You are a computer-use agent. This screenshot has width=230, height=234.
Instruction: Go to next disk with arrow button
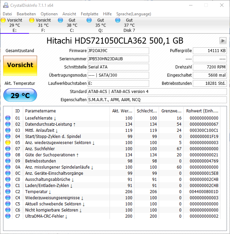223,41
